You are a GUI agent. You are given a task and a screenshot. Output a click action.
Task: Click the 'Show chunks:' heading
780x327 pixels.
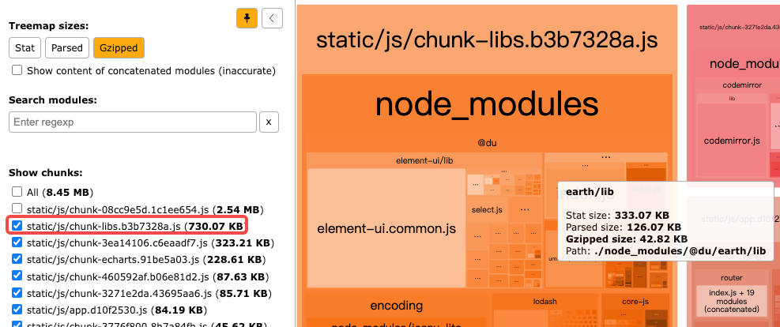point(45,173)
